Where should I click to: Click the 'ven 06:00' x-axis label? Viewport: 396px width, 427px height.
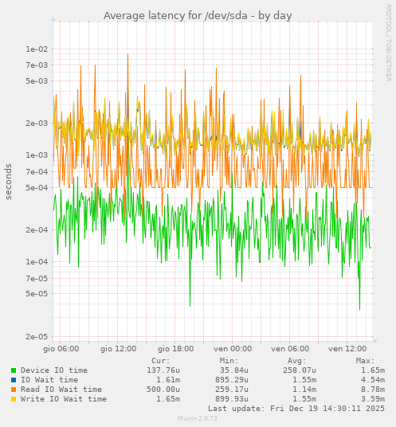[290, 349]
